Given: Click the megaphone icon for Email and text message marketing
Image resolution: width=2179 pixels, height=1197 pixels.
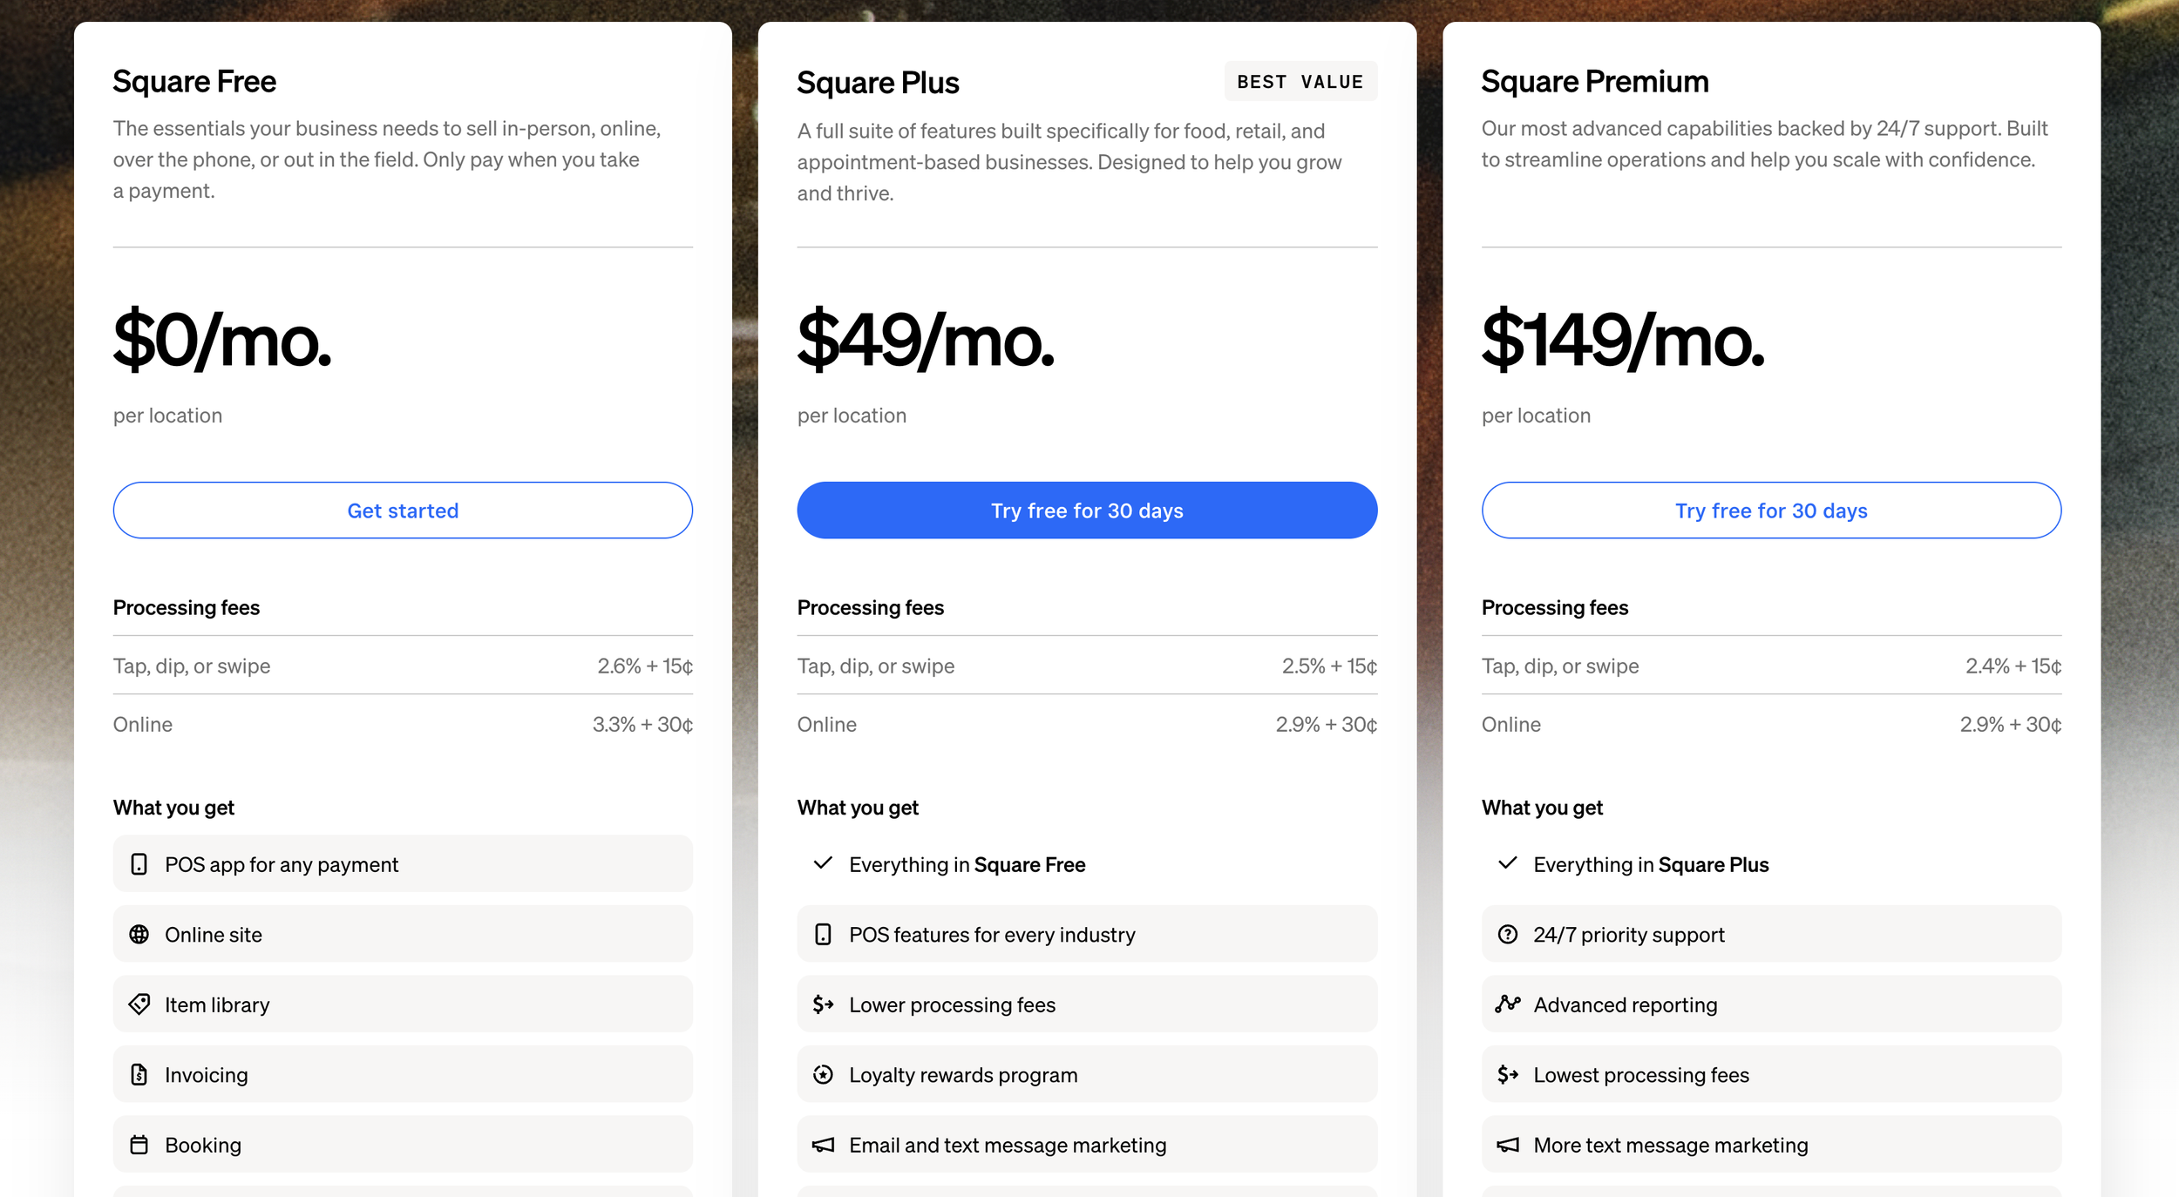Looking at the screenshot, I should point(823,1145).
